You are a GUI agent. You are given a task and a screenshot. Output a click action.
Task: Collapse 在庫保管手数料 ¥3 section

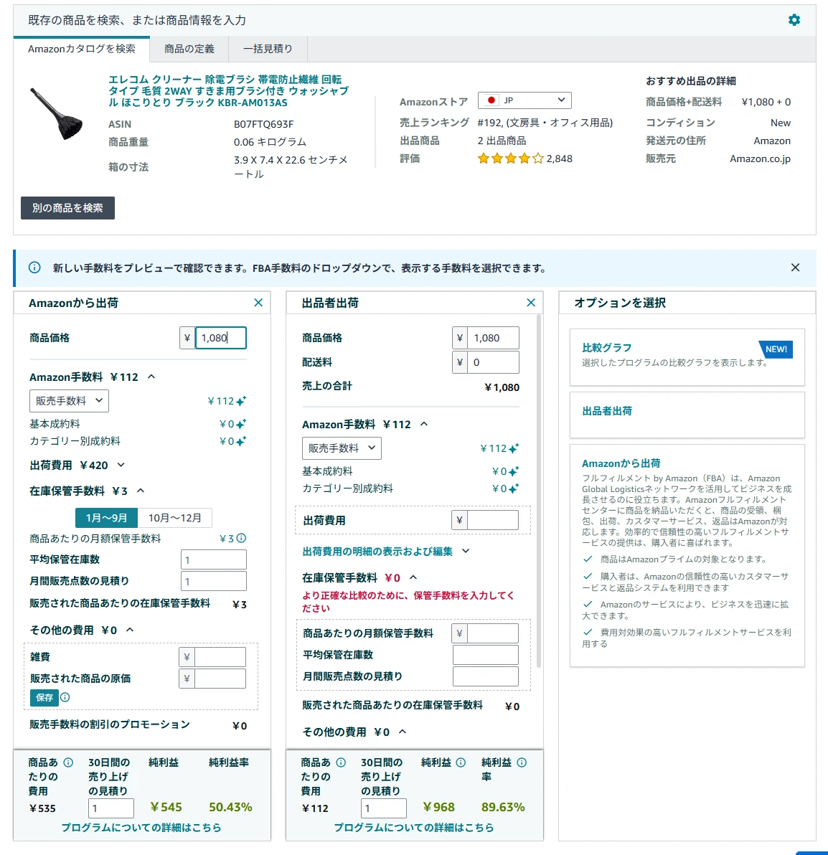pos(141,491)
